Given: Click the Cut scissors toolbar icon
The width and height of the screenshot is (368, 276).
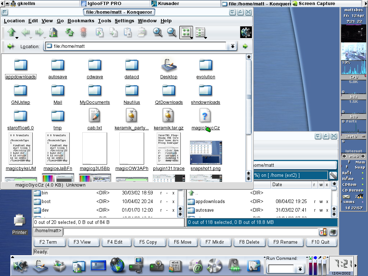Looking at the screenshot, I should coord(100,32).
